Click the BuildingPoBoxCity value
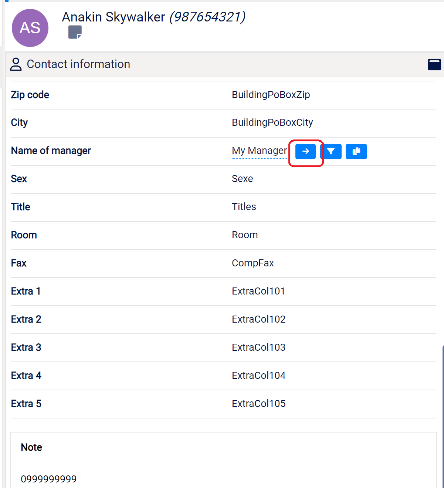The image size is (444, 488). tap(272, 122)
